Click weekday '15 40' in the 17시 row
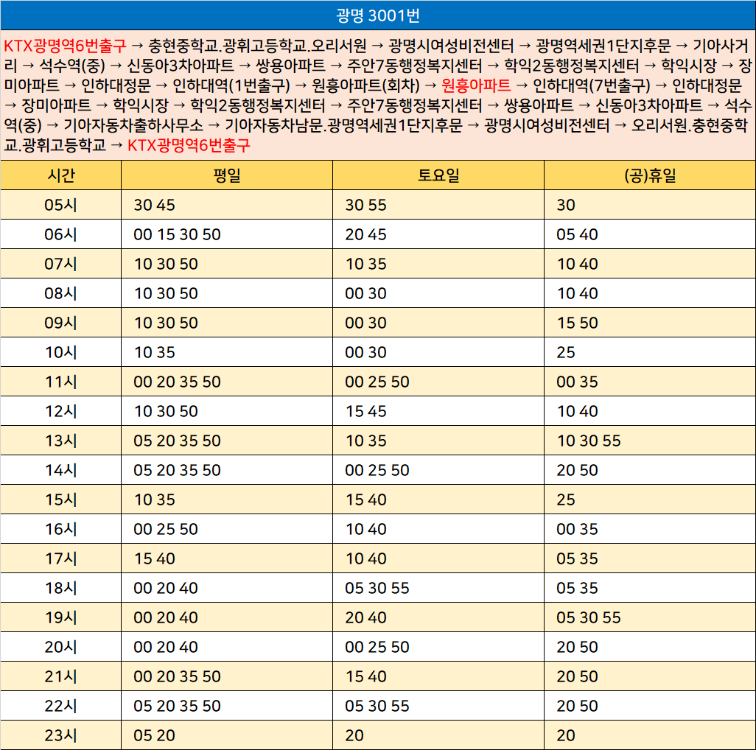The width and height of the screenshot is (756, 750). click(x=154, y=558)
